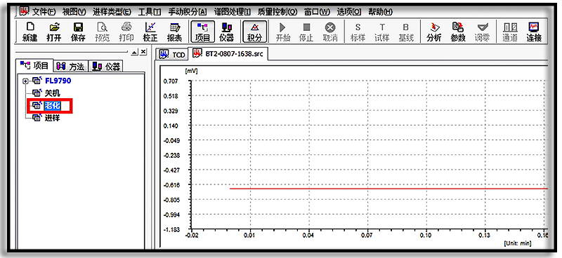Select the 进样 tree item
The width and height of the screenshot is (562, 258).
click(x=52, y=117)
